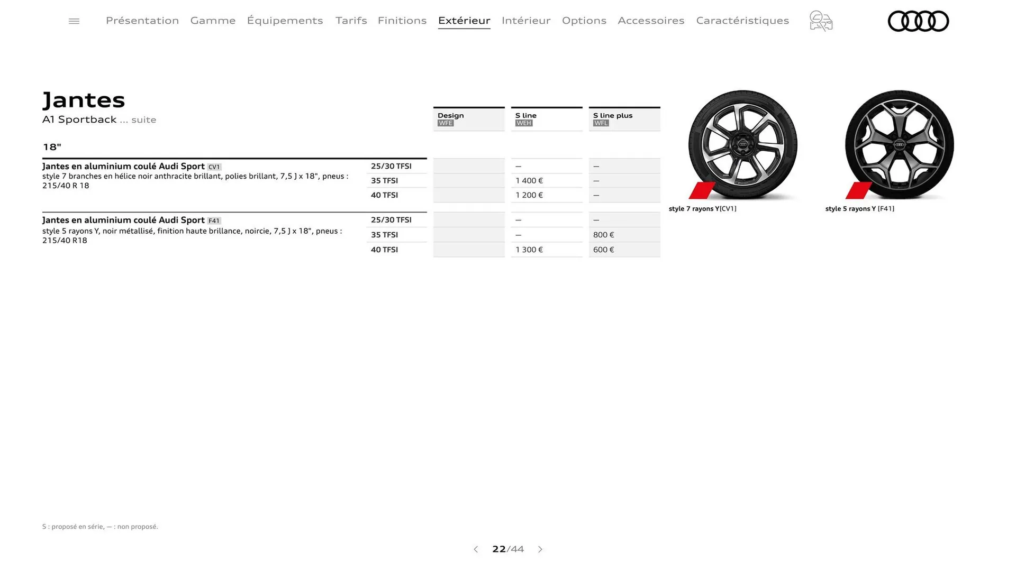Open the Accessoires section
The width and height of the screenshot is (1016, 571).
pyautogui.click(x=651, y=21)
